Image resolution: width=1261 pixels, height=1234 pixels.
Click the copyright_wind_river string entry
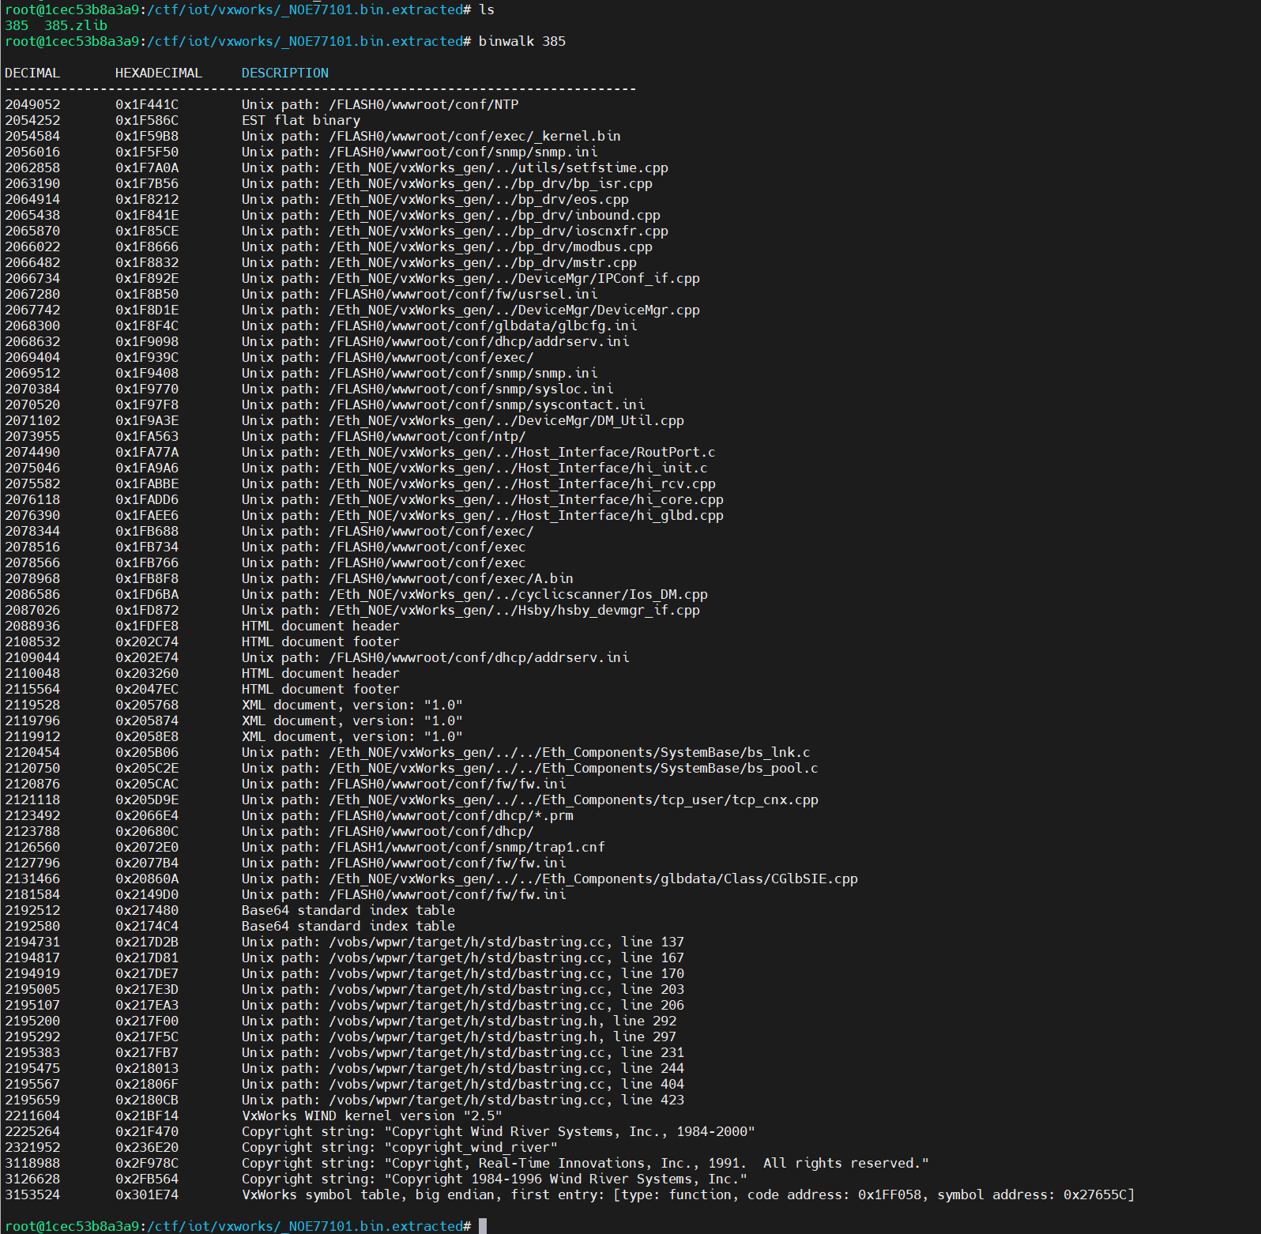pyautogui.click(x=399, y=1147)
